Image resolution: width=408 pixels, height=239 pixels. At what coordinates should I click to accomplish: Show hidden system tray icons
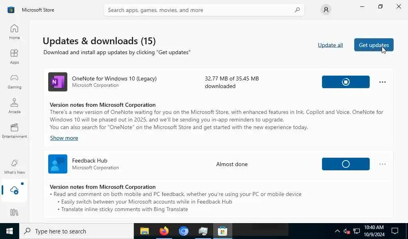(x=337, y=231)
